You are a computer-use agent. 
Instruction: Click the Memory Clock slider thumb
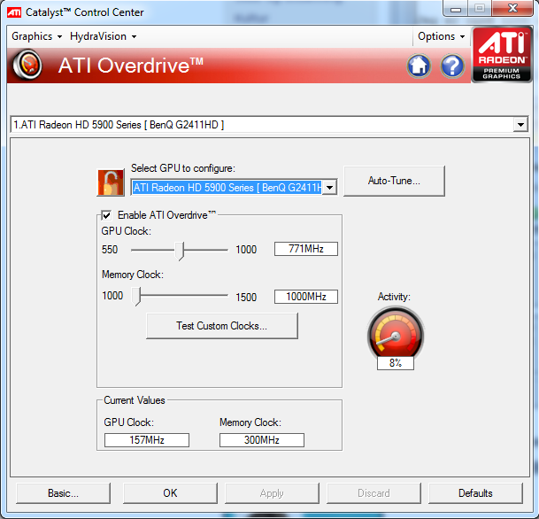(x=136, y=297)
